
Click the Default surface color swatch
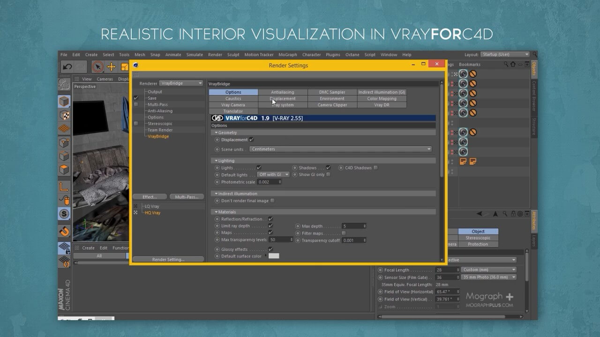[274, 256]
